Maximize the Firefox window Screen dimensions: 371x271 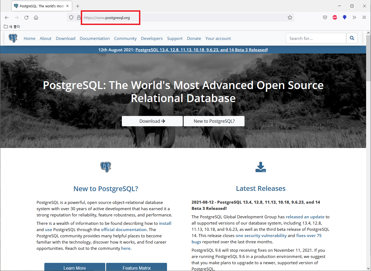[x=352, y=6]
